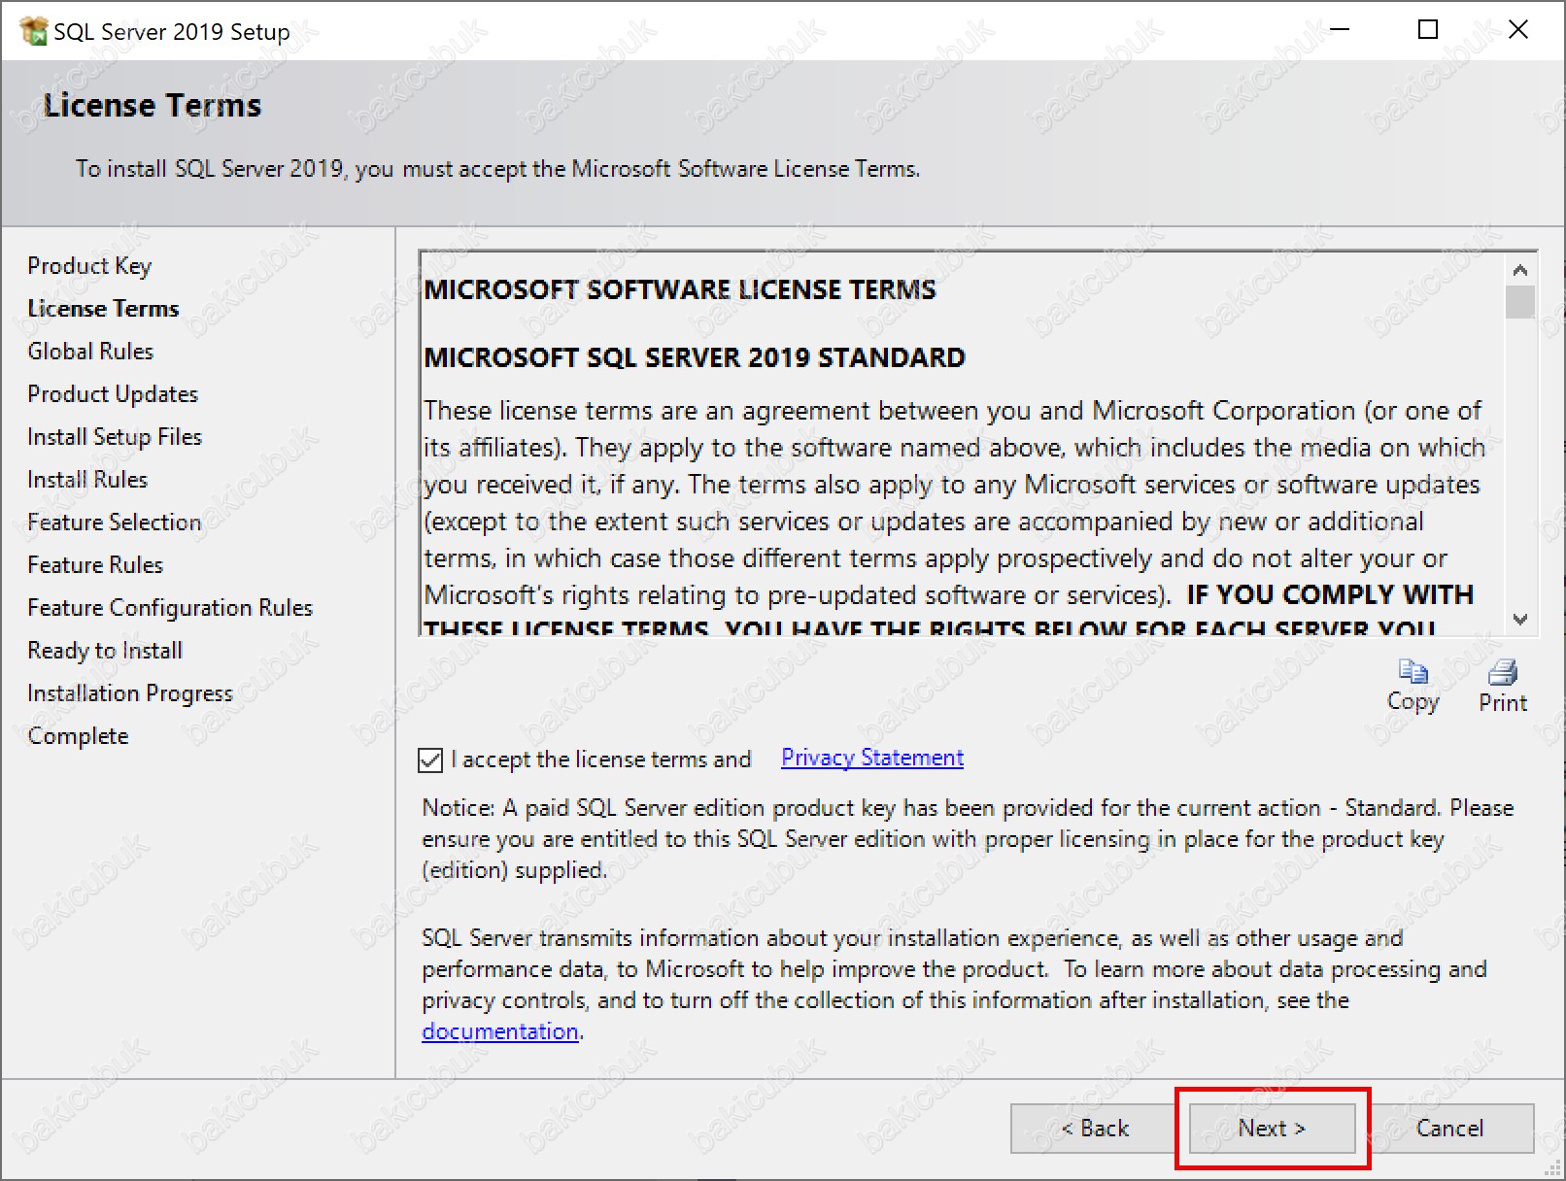Open the Privacy Statement link
Screen dimensions: 1566x1181
coord(871,758)
